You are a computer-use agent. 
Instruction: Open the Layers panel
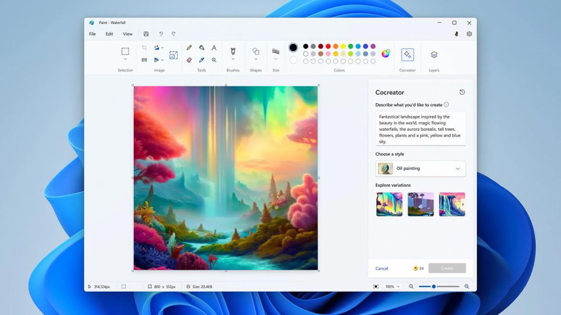click(x=434, y=55)
